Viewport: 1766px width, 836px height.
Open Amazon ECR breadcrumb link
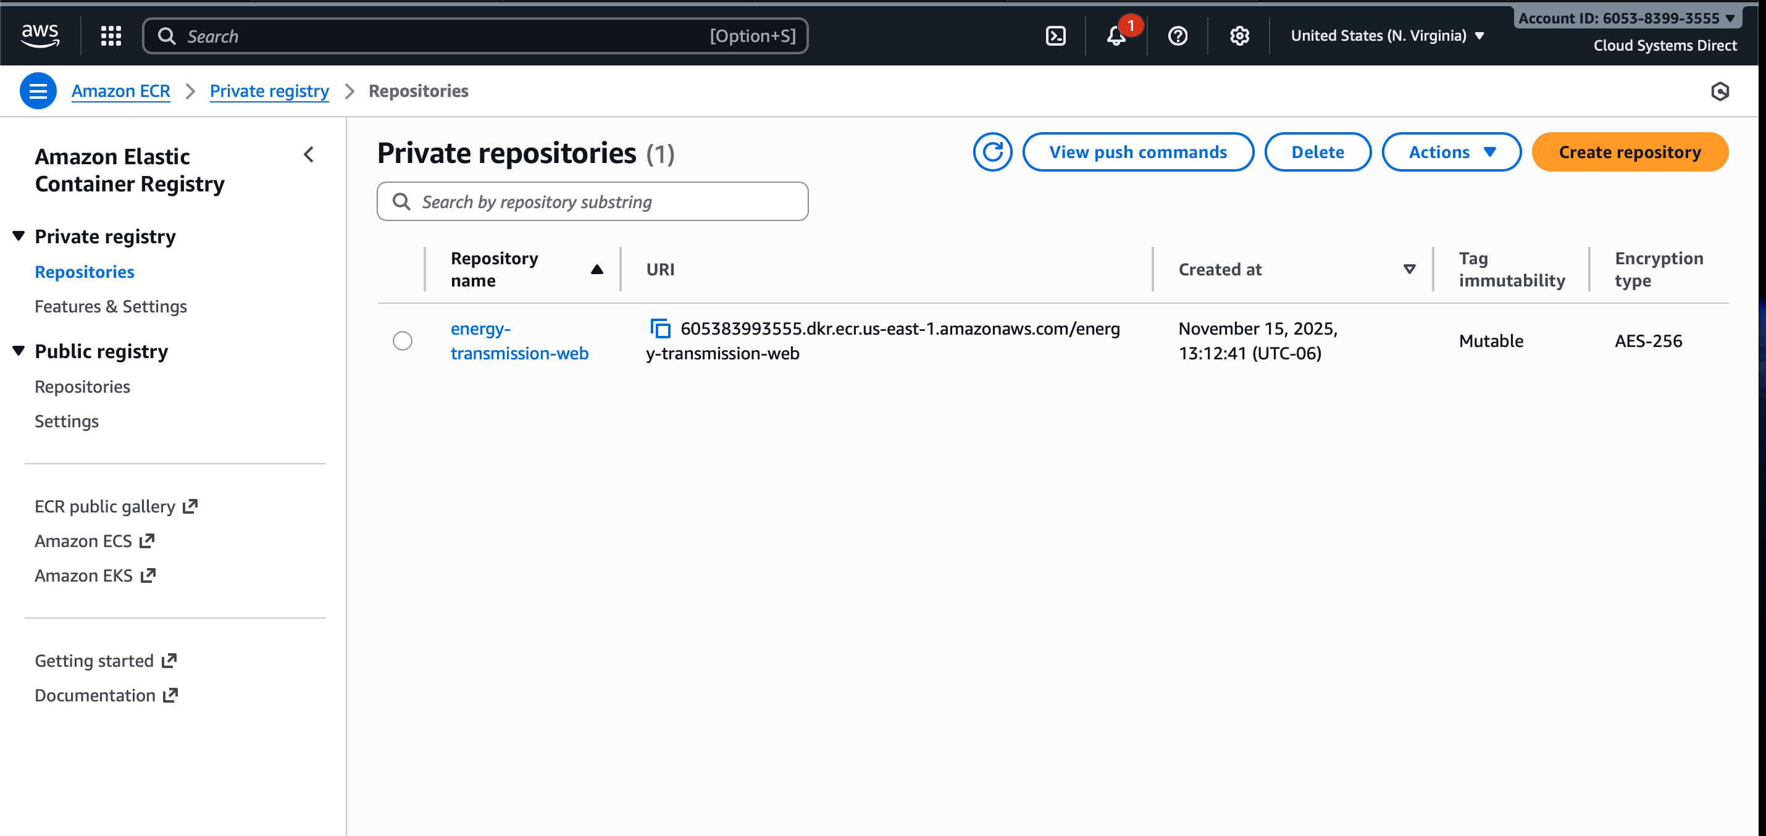pyautogui.click(x=120, y=90)
